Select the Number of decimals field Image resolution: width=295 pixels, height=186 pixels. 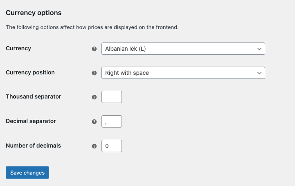(112, 146)
